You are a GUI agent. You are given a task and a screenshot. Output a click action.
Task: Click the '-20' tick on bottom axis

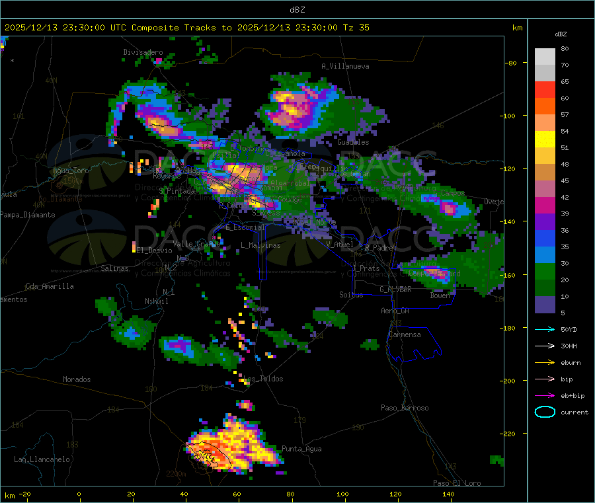pos(24,494)
